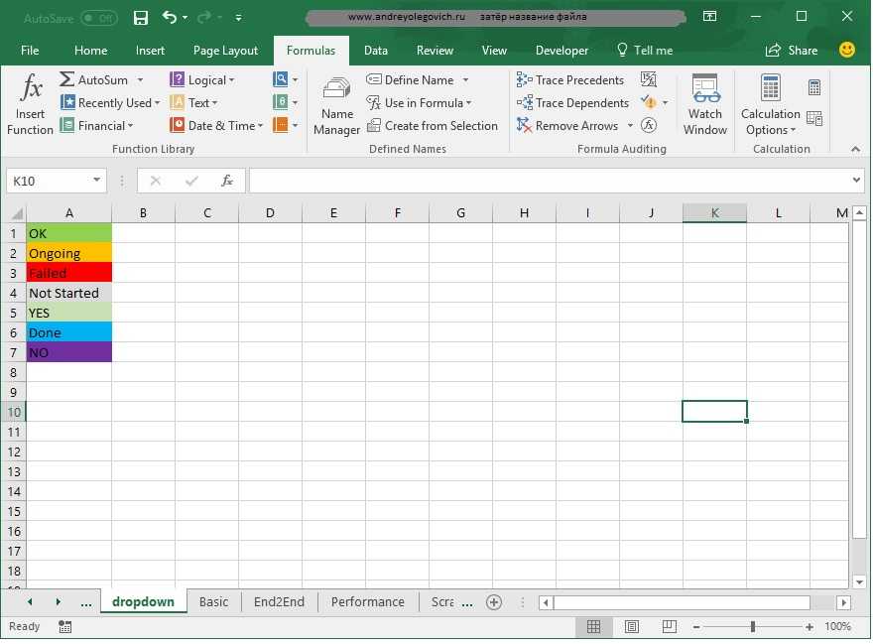Switch to the Data ribbon tab
This screenshot has width=873, height=644.
tap(376, 51)
